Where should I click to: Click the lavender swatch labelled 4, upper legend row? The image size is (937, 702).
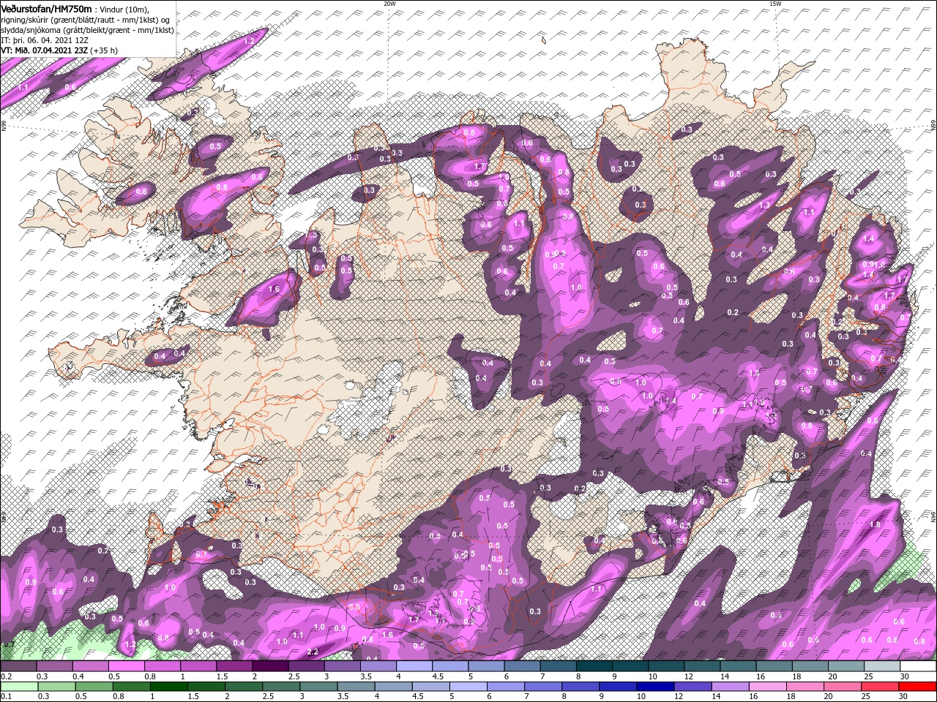pos(414,666)
